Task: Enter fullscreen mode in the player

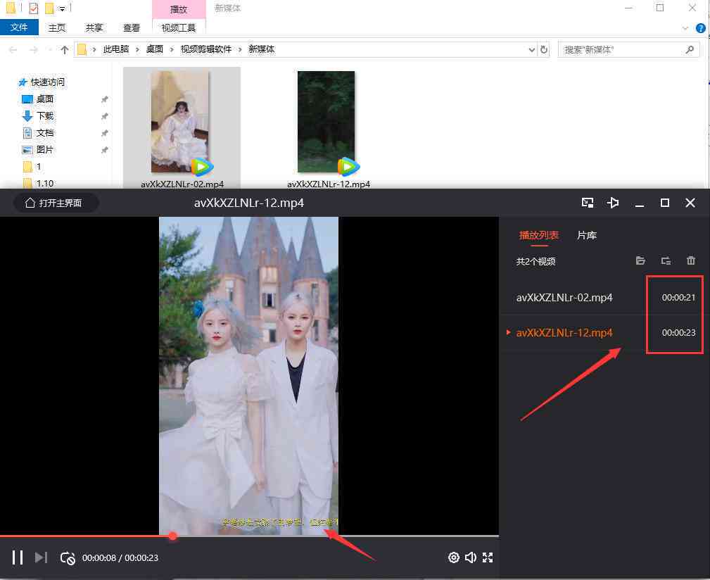Action: click(x=488, y=557)
